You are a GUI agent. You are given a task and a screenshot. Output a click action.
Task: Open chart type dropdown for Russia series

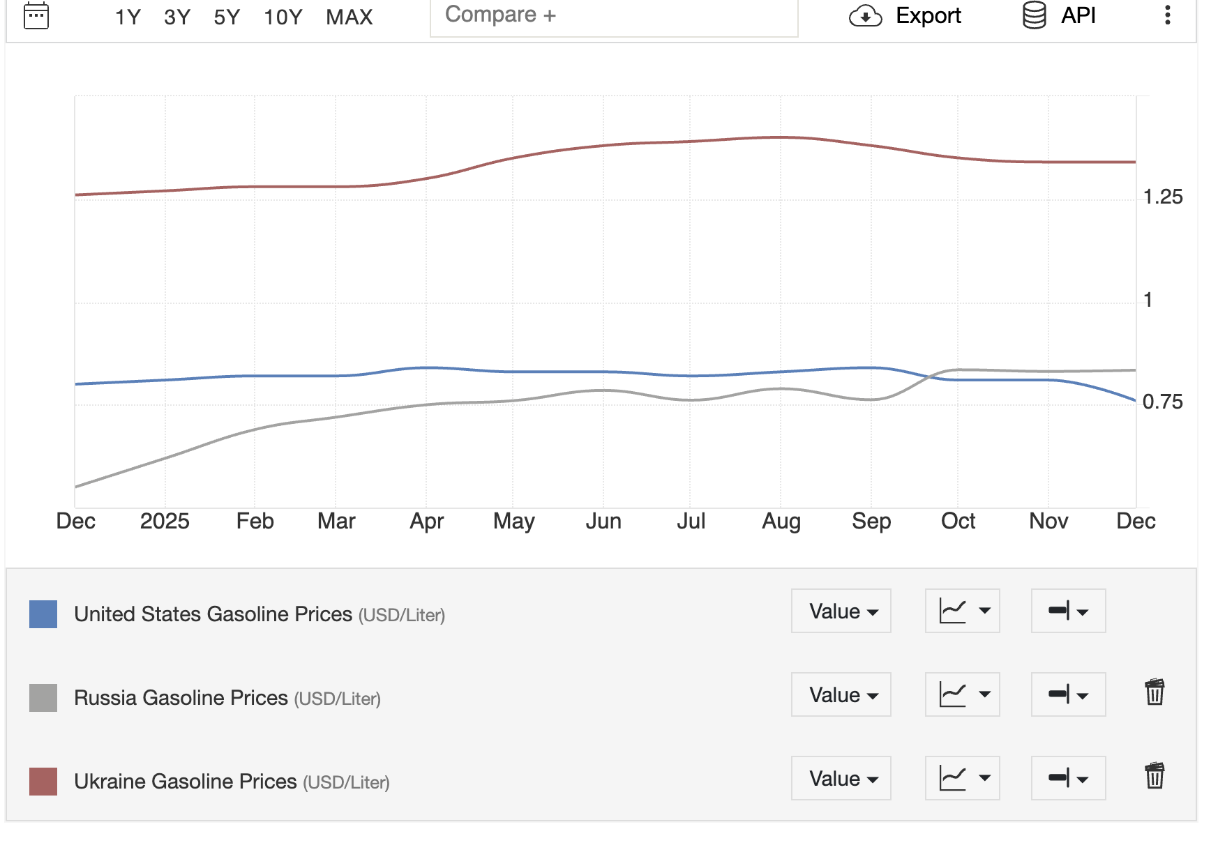click(962, 695)
